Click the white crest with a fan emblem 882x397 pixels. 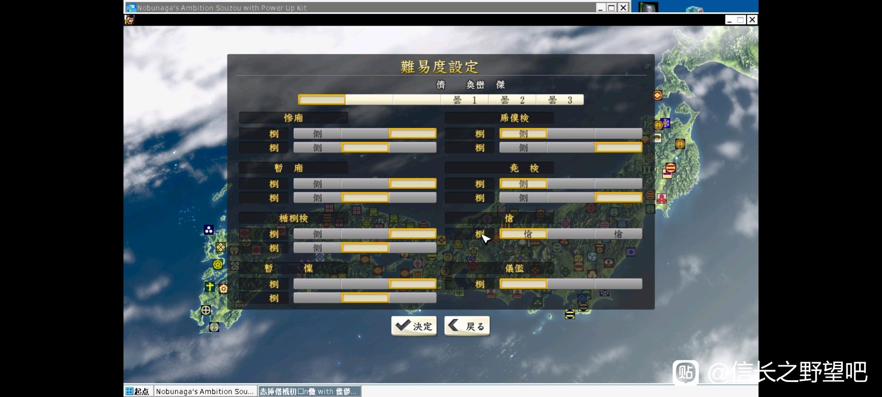(657, 138)
